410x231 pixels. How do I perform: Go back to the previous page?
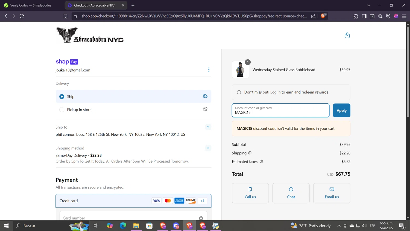pos(6,16)
